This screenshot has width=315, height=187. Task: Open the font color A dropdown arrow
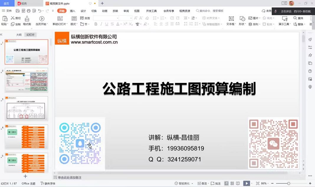coord(121,24)
